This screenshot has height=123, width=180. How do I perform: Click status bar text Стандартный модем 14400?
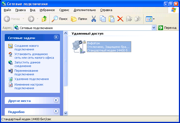tap(26, 119)
